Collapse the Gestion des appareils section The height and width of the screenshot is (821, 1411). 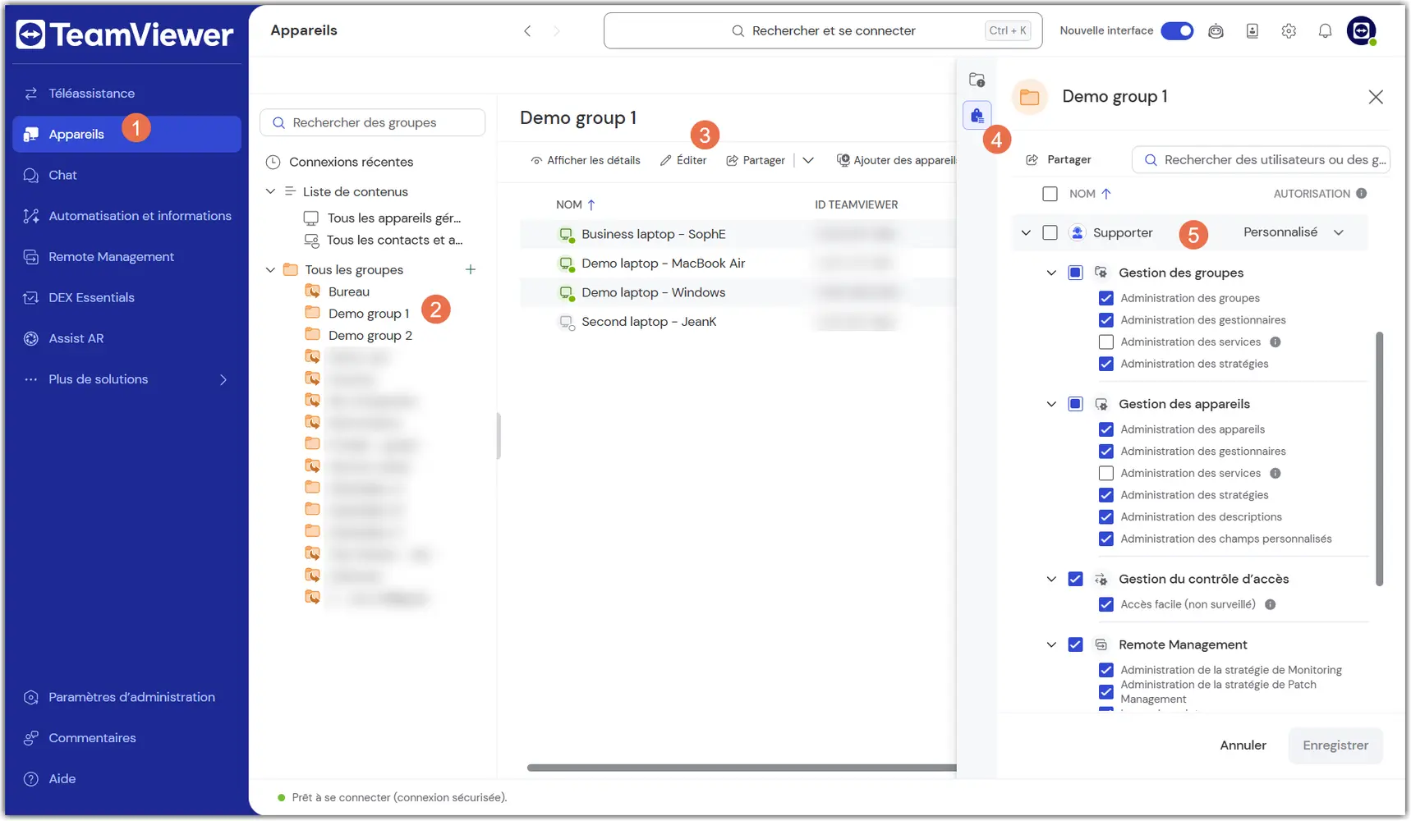(x=1051, y=405)
